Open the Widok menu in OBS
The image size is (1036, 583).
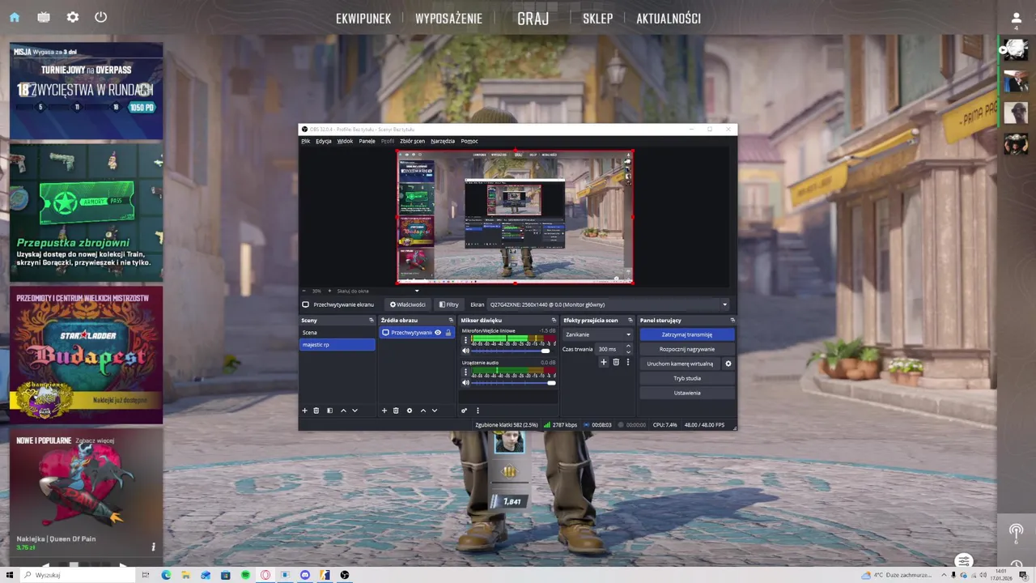click(x=345, y=141)
